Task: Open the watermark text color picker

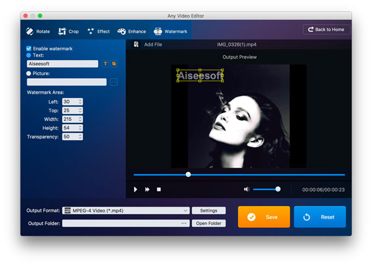Action: pos(114,63)
